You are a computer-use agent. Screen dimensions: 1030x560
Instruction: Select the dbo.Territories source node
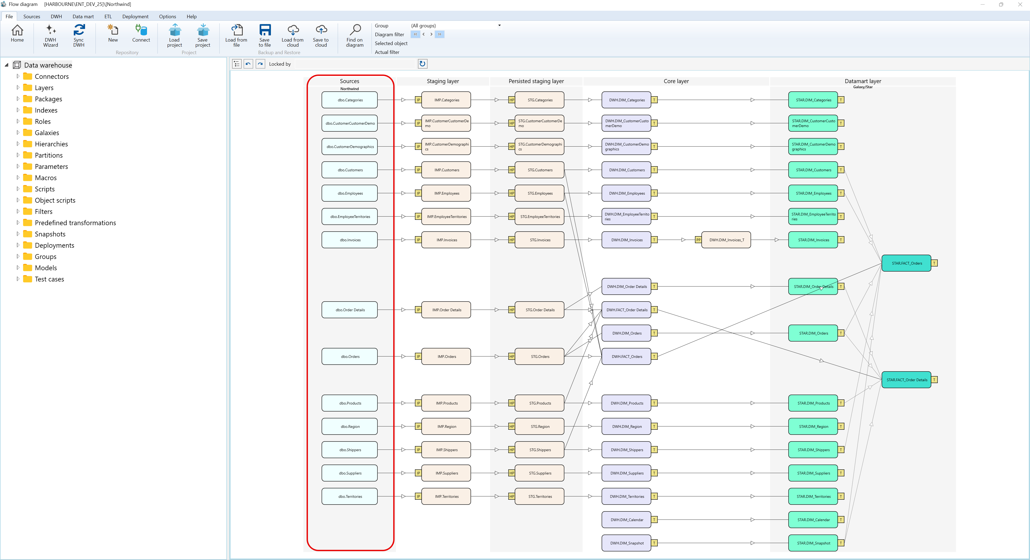click(x=350, y=496)
